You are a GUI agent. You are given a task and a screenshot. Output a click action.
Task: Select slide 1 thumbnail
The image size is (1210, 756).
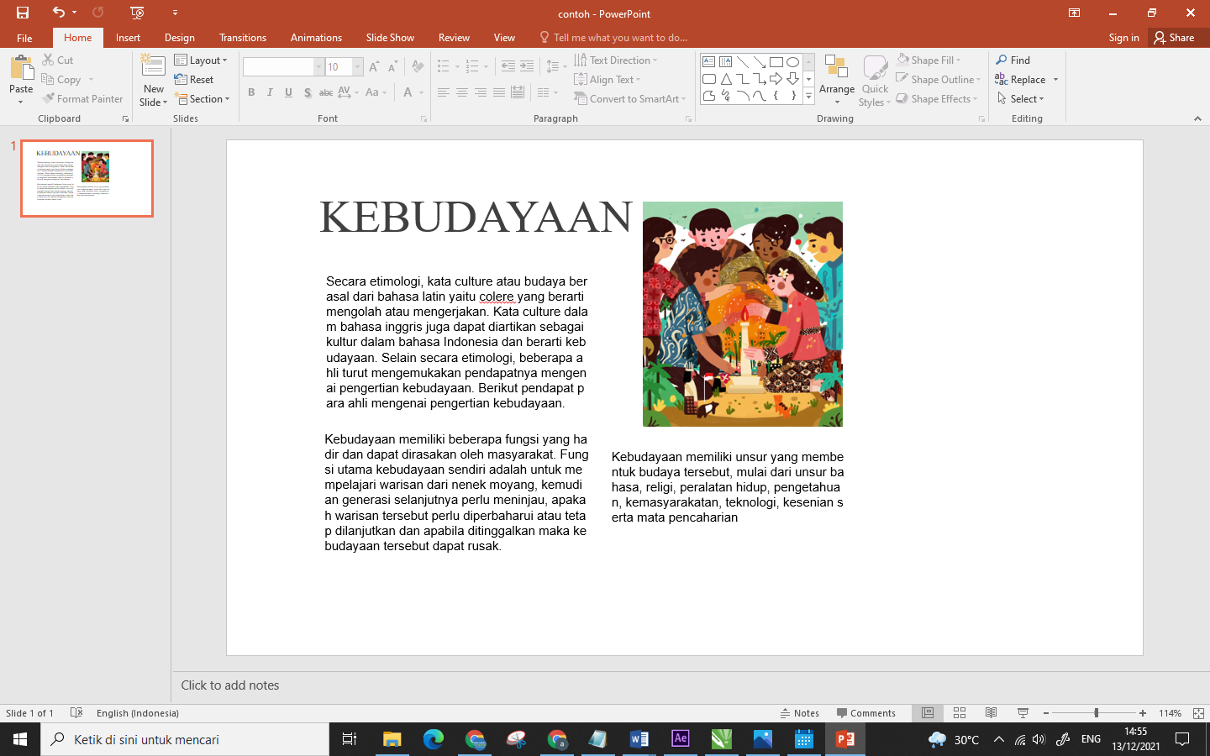coord(87,178)
